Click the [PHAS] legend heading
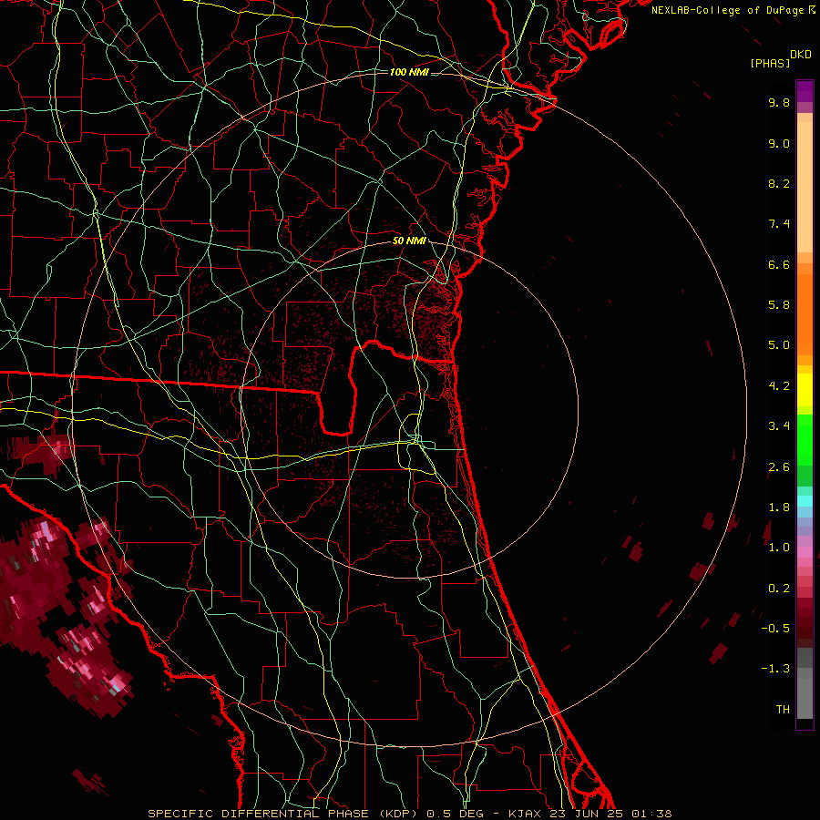This screenshot has width=820, height=820. [x=770, y=64]
